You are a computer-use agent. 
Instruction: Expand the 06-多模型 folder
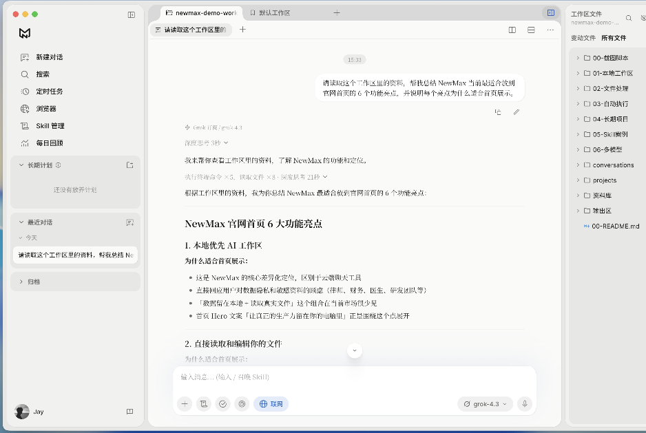pos(578,149)
